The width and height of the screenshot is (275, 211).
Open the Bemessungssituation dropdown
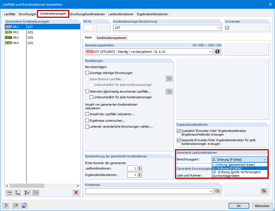[211, 52]
